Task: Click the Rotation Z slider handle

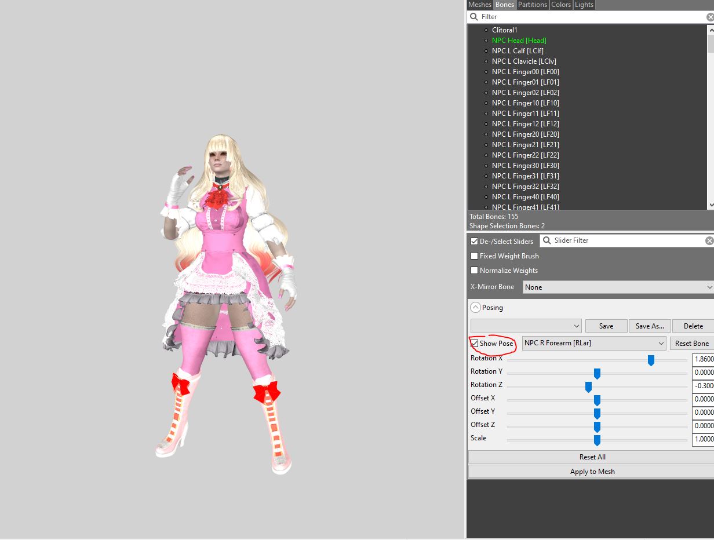Action: tap(588, 387)
